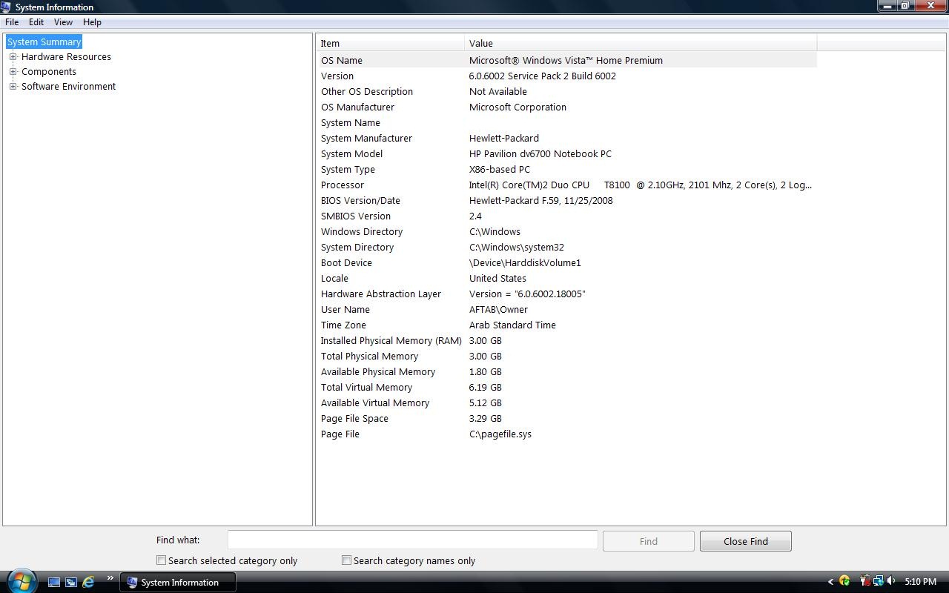The image size is (949, 593).
Task: Open the Windows Start menu orb
Action: coord(21,580)
